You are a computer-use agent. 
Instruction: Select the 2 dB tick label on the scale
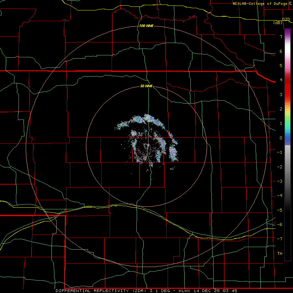tap(281, 109)
